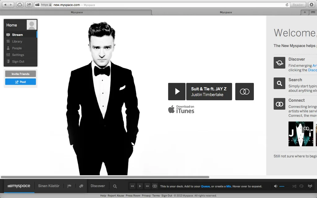
Task: Open the Stream section in sidebar
Action: coord(20,35)
